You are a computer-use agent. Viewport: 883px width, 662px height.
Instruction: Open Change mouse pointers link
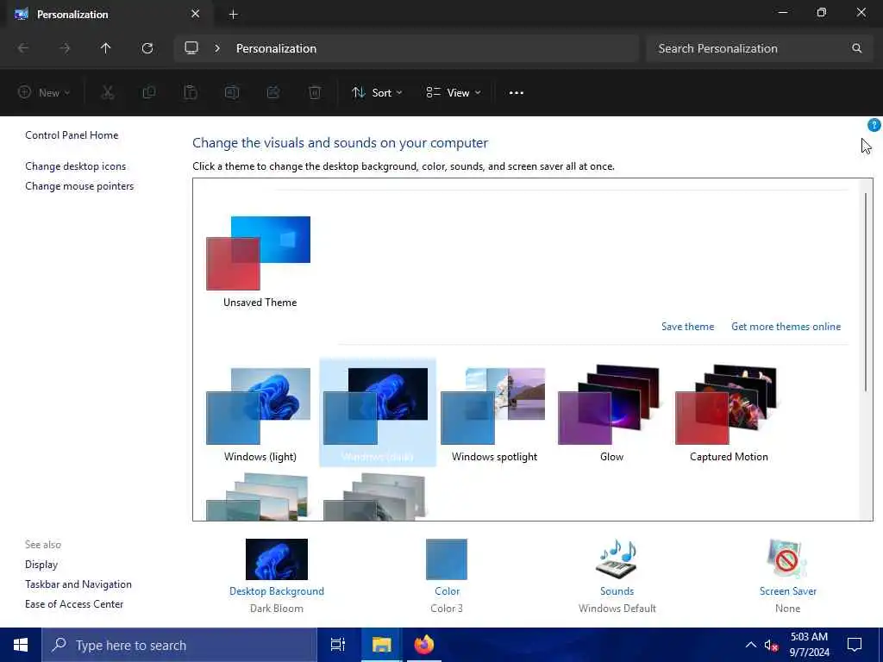tap(79, 186)
